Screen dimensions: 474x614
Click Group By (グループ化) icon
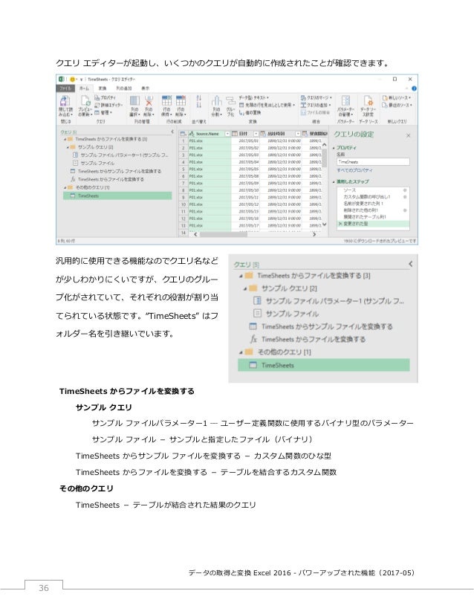(230, 100)
